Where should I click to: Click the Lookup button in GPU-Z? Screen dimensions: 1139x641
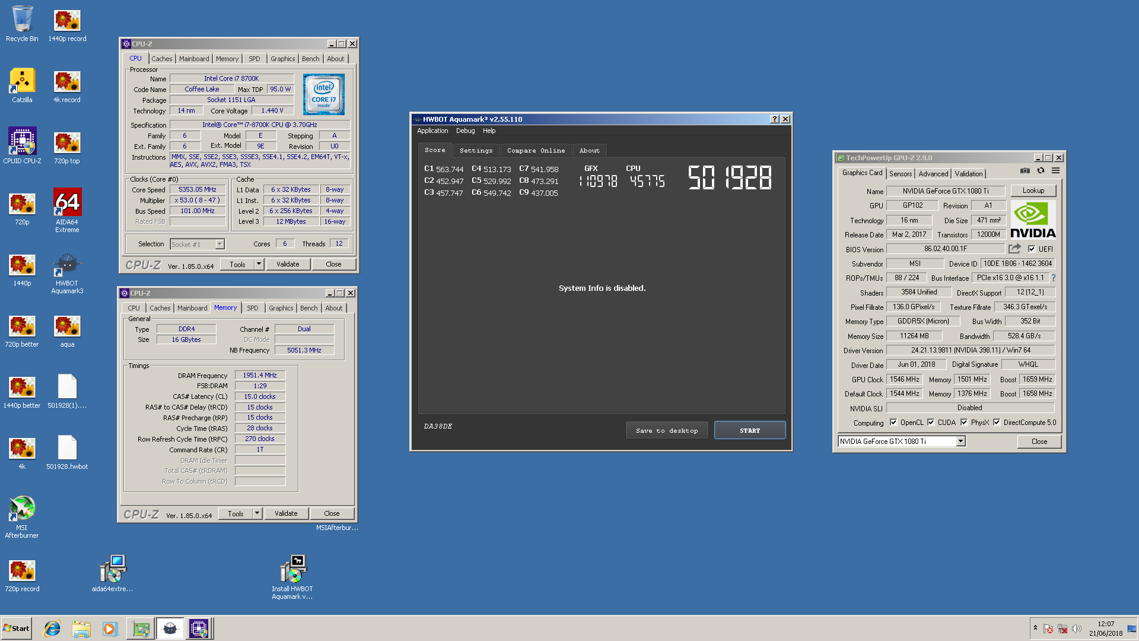pos(1033,191)
